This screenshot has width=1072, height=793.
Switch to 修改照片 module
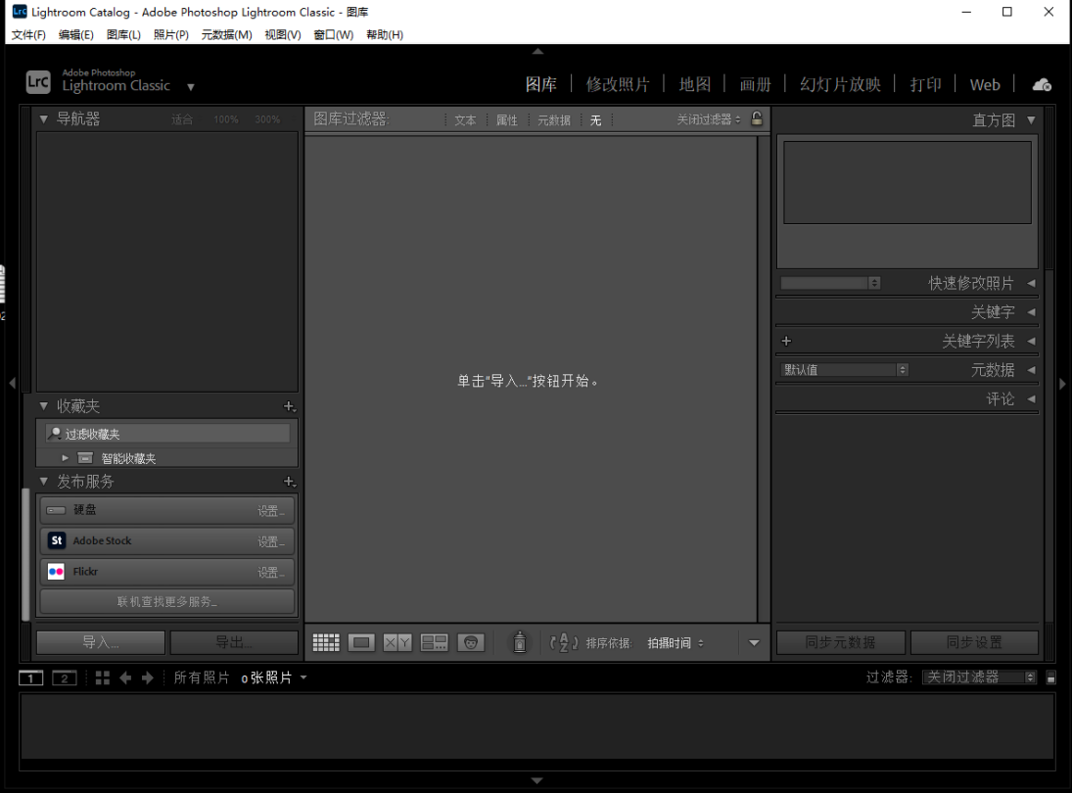618,85
